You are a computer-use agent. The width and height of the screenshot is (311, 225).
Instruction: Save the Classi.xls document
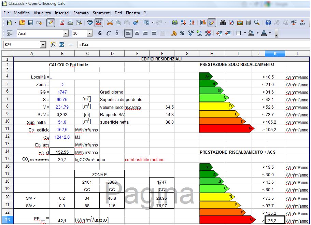(30, 23)
